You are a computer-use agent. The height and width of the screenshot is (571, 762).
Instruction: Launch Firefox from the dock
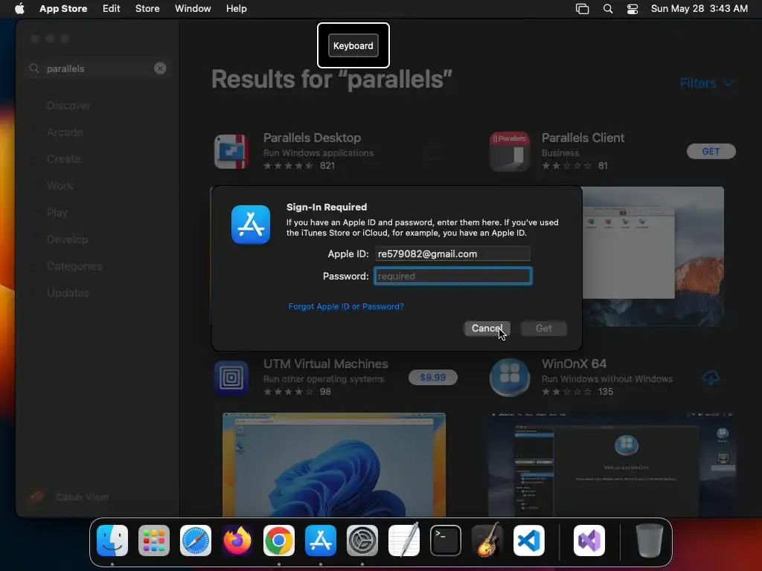[237, 541]
